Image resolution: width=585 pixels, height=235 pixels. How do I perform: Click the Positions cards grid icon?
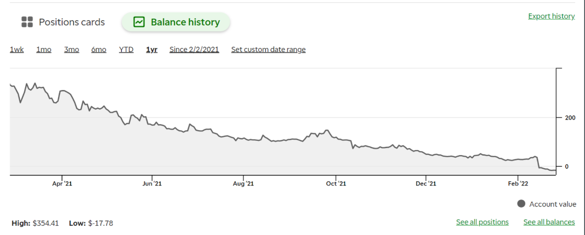(27, 22)
